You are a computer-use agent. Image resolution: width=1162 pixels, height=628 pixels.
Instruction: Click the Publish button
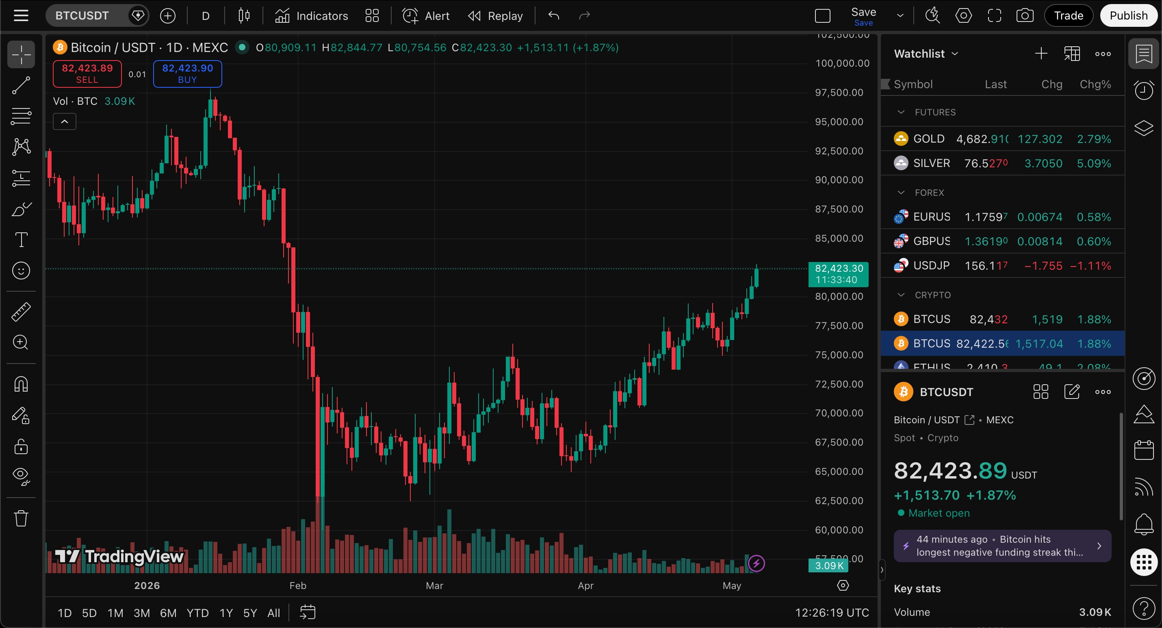1129,16
